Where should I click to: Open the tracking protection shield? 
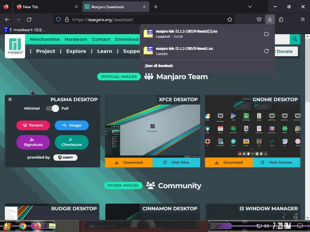coord(58,19)
